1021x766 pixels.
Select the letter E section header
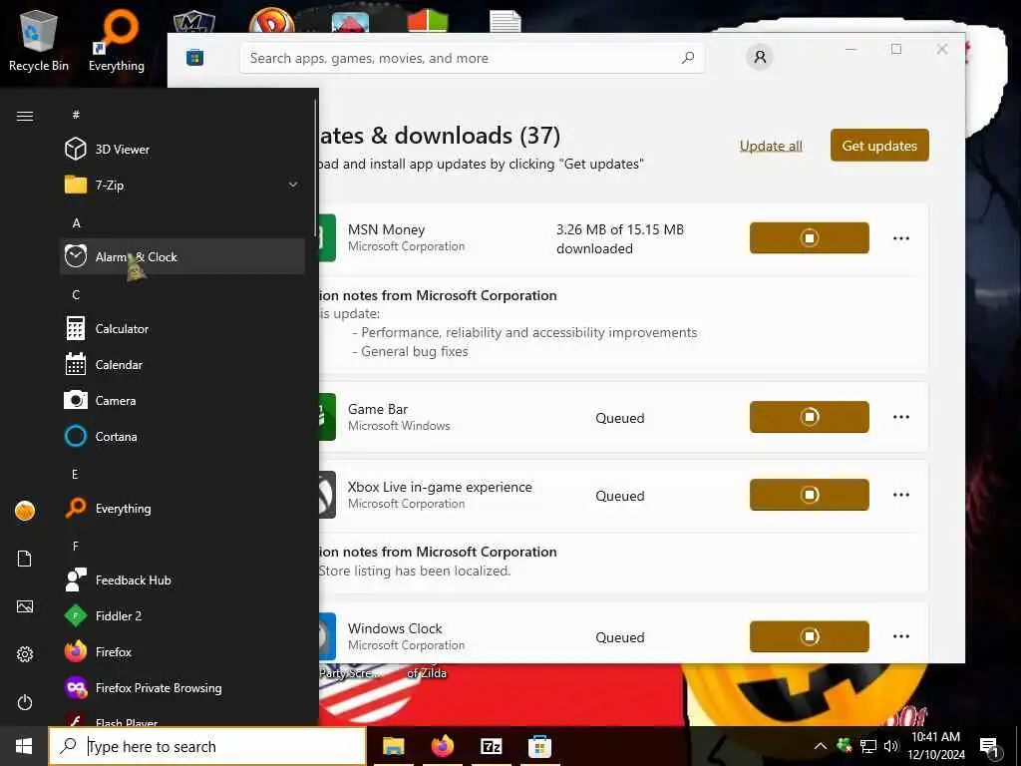point(75,474)
